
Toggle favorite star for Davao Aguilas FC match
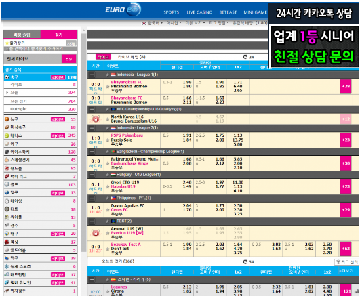pyautogui.click(x=107, y=210)
